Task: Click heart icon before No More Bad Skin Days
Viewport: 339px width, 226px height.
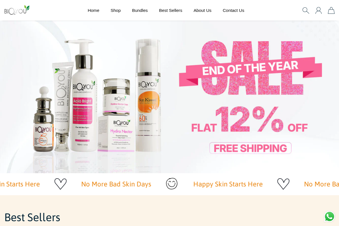Action: coord(60,184)
